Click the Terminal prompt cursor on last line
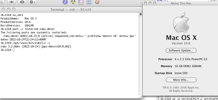This screenshot has width=218, height=100. pyautogui.click(x=14, y=50)
